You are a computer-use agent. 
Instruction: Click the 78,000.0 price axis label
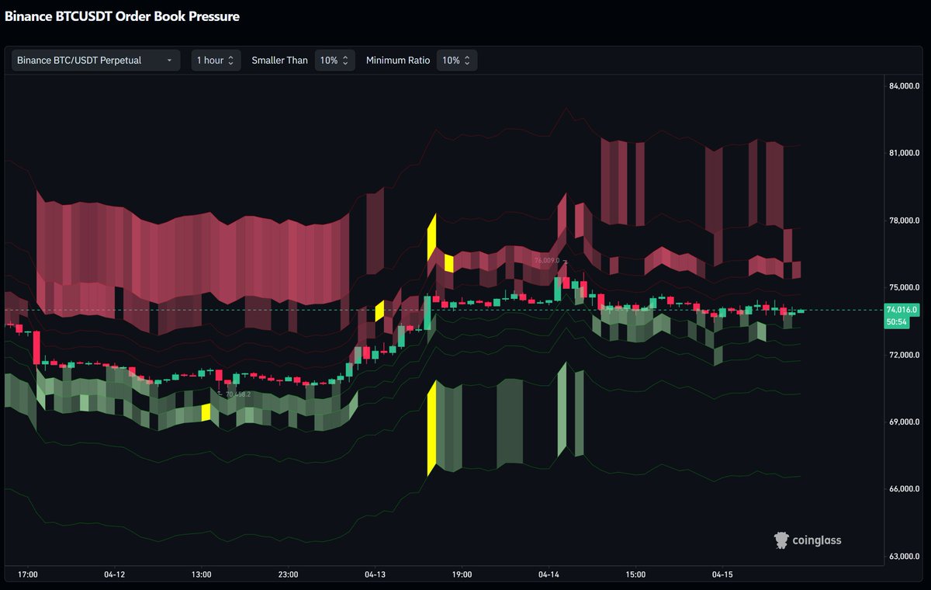905,220
